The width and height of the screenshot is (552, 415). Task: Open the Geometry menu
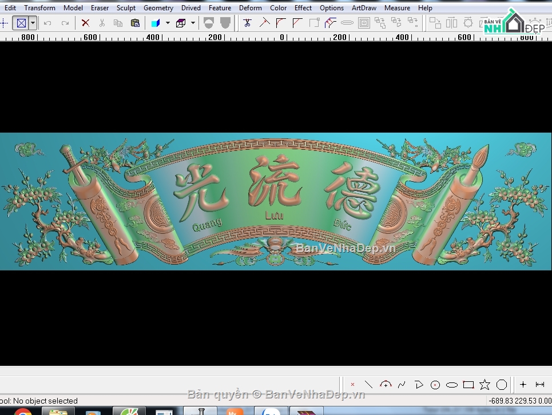(x=158, y=8)
